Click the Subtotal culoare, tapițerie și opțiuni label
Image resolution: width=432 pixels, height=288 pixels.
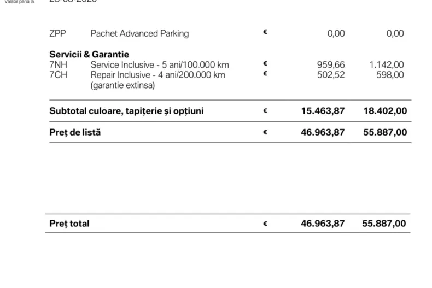[x=126, y=111]
